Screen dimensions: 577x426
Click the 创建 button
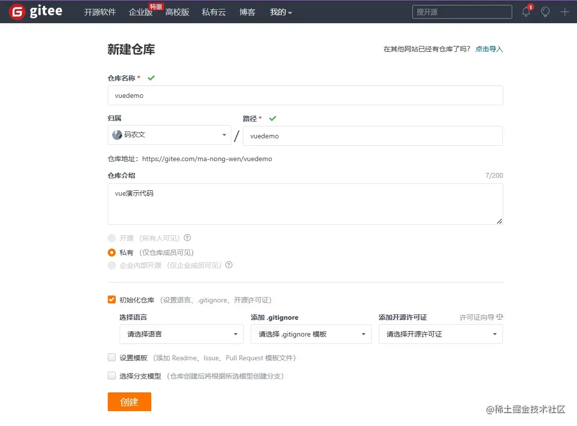pos(129,402)
